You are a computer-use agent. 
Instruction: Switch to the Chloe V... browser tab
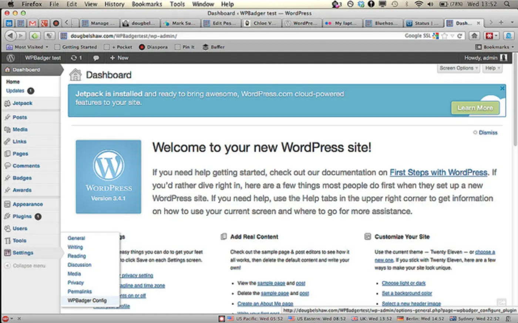pyautogui.click(x=261, y=23)
